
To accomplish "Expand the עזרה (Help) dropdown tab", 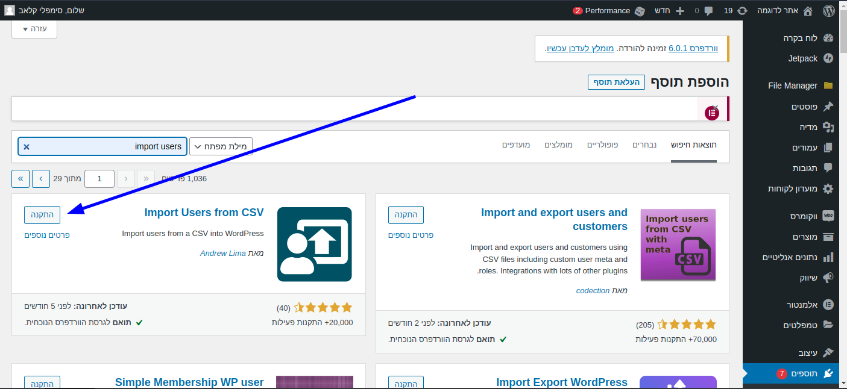I will pyautogui.click(x=34, y=29).
